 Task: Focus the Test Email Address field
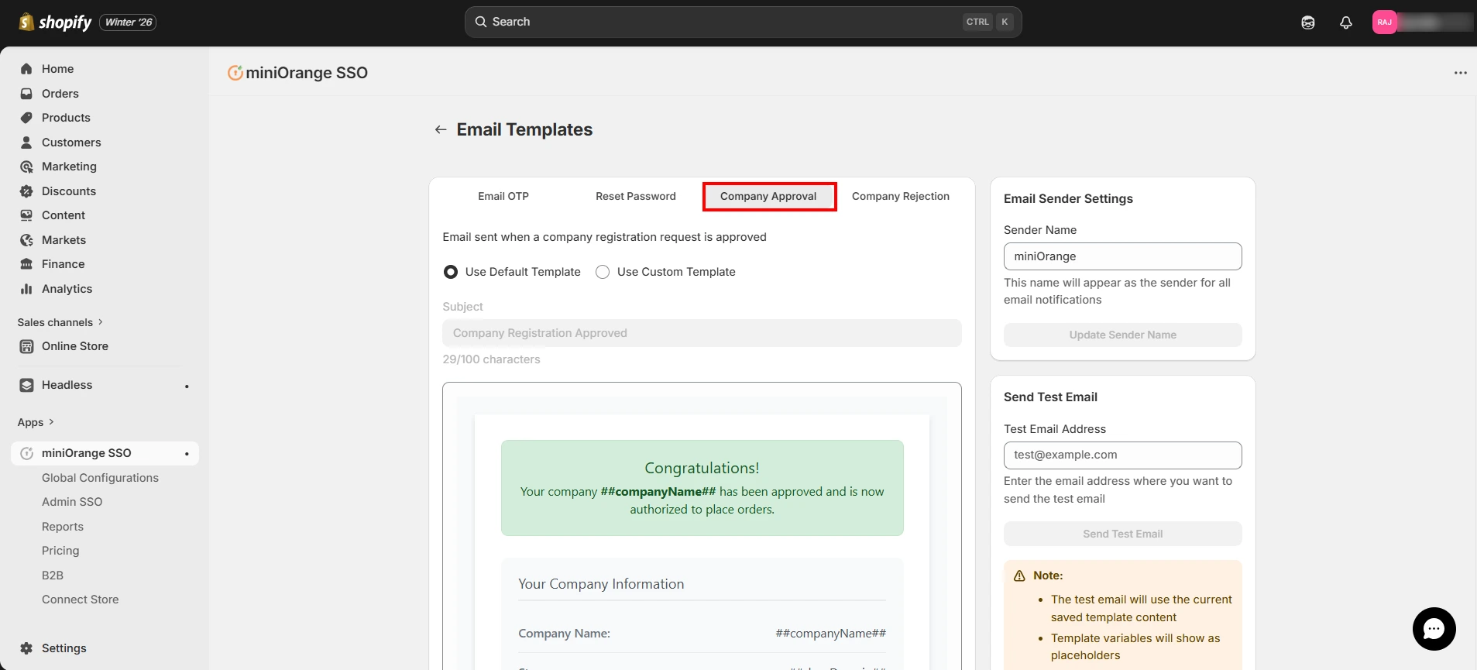click(x=1123, y=455)
